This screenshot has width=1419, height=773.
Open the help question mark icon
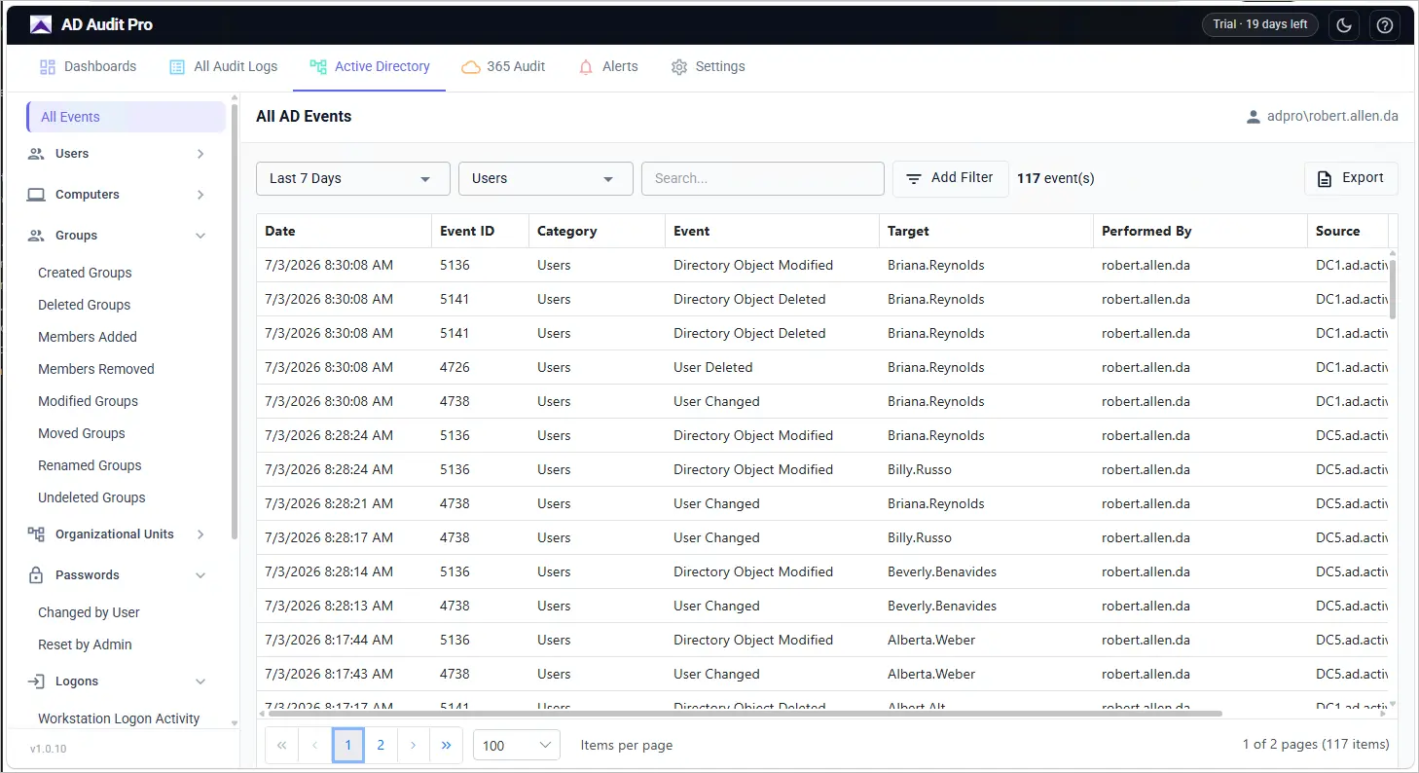[1385, 25]
